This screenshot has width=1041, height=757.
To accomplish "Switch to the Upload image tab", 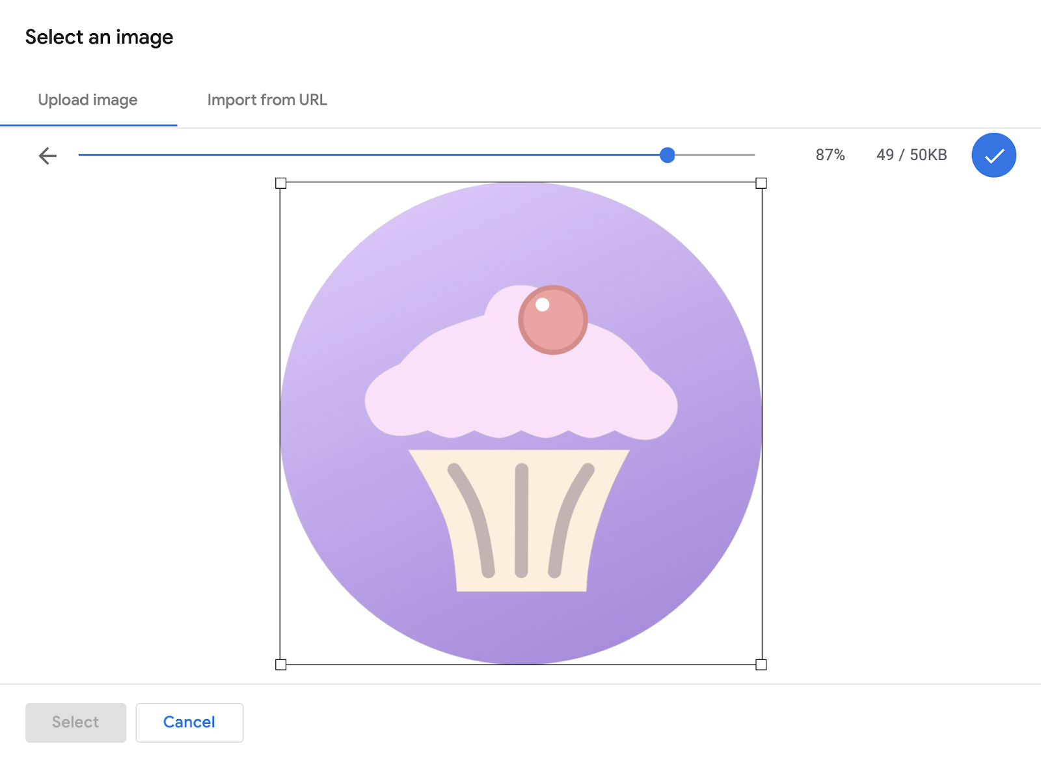I will click(88, 100).
